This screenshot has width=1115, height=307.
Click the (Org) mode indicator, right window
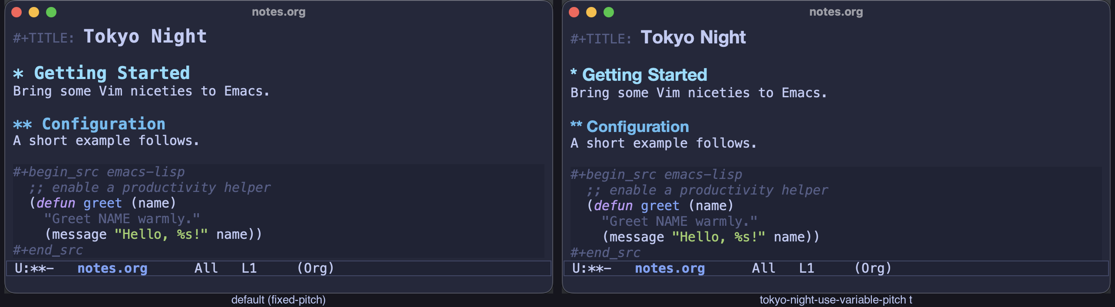click(x=873, y=268)
